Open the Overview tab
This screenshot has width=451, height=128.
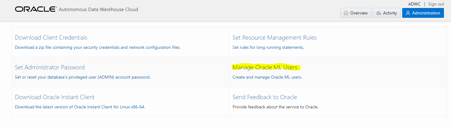click(356, 13)
